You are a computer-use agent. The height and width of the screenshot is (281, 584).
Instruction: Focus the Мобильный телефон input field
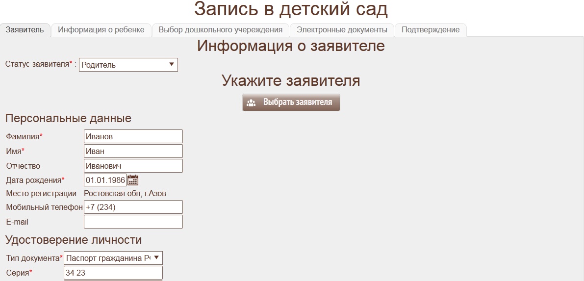tap(133, 207)
